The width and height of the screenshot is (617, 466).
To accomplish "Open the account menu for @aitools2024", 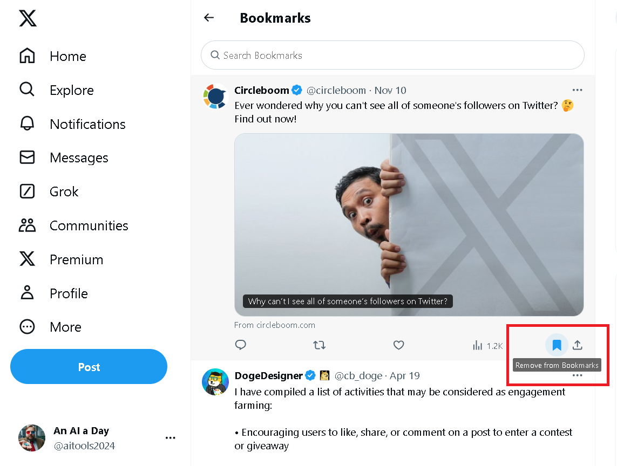I will [x=170, y=438].
